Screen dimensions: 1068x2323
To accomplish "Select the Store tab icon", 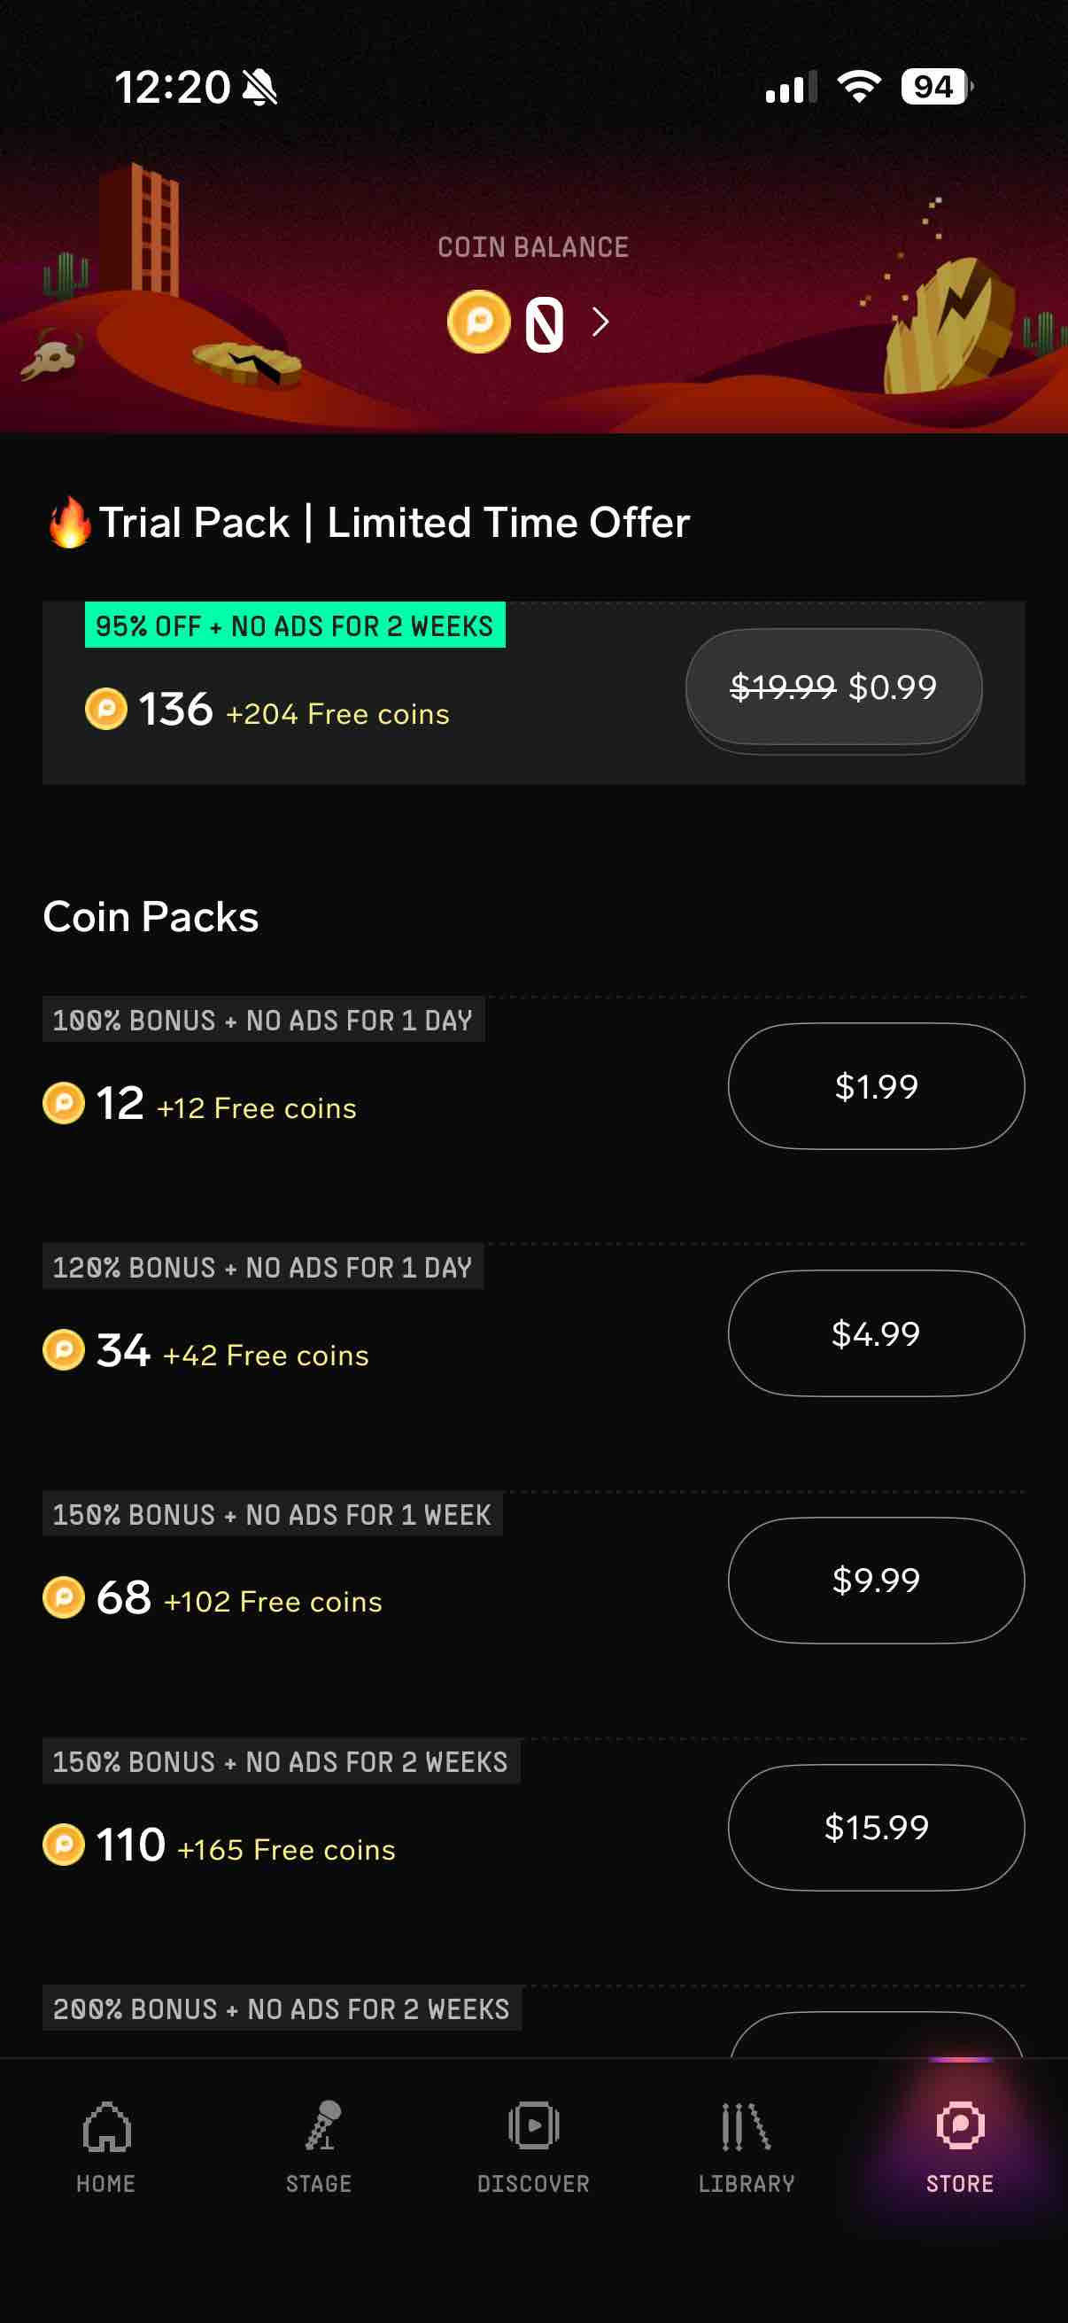I will (x=960, y=2125).
